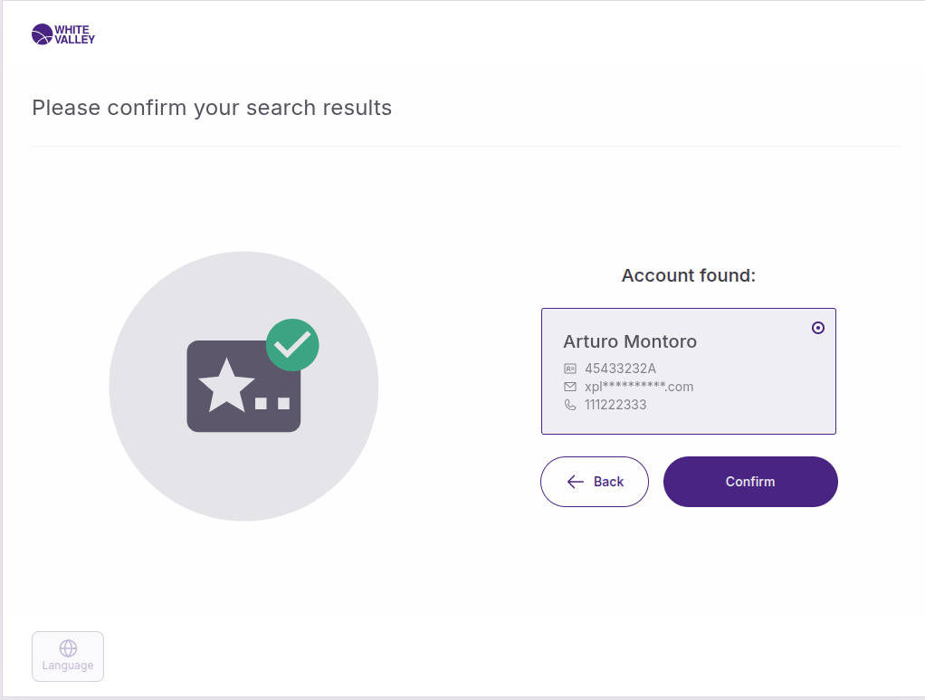The width and height of the screenshot is (925, 700).
Task: Click the grey circle illustration background
Action: click(154, 453)
